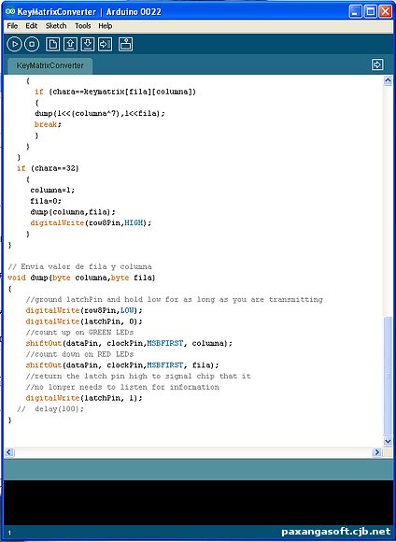
Task: Open a sketch with the Open icon
Action: point(70,44)
